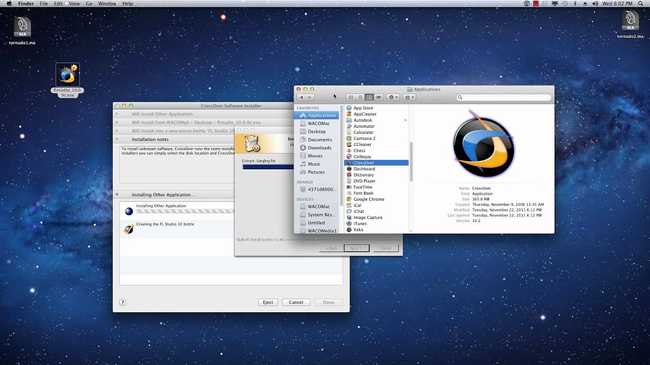
Task: Open the Bluetooth menu bar icon
Action: click(575, 4)
